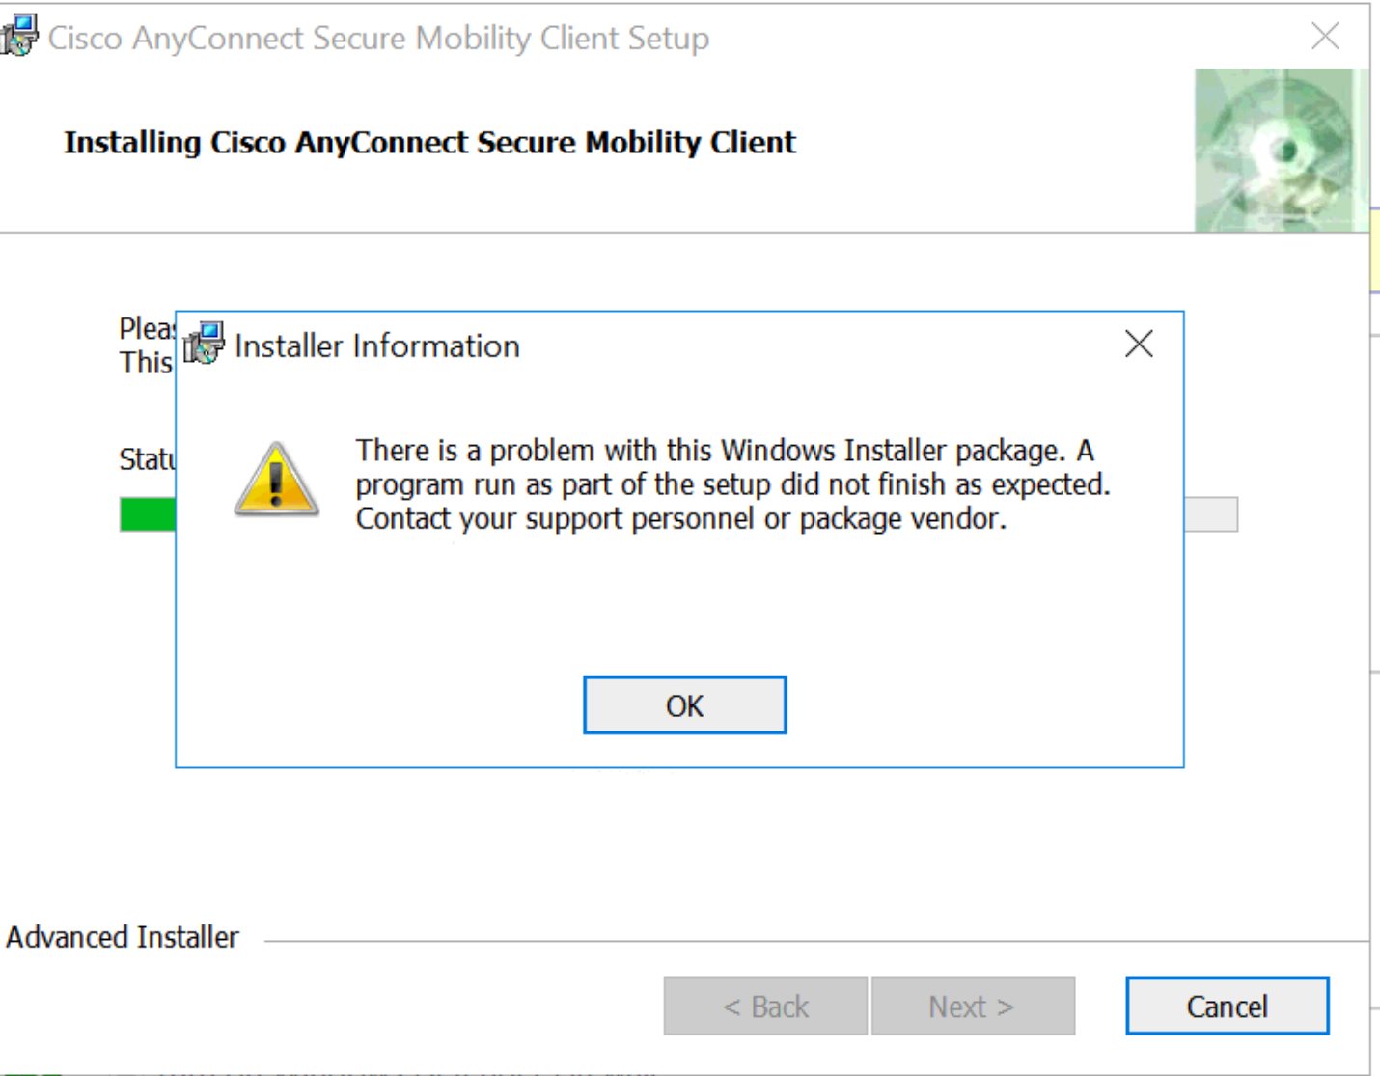Click the bold Installing Cisco AnyConnect heading
This screenshot has width=1380, height=1076.
[x=429, y=142]
